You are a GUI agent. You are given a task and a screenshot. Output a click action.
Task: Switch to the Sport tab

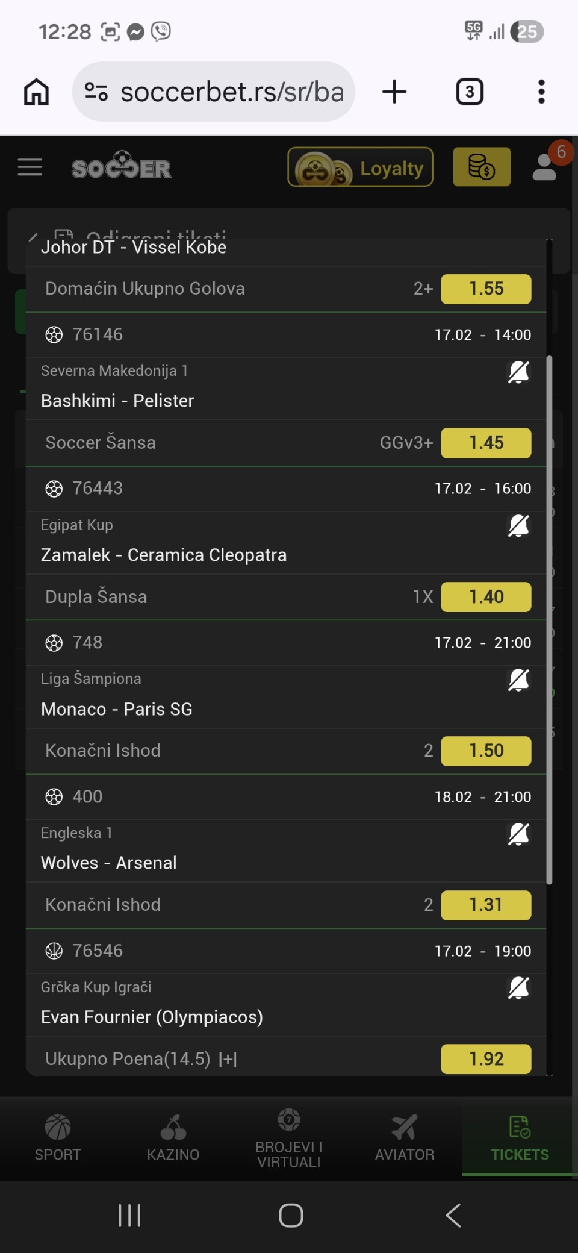(58, 1137)
